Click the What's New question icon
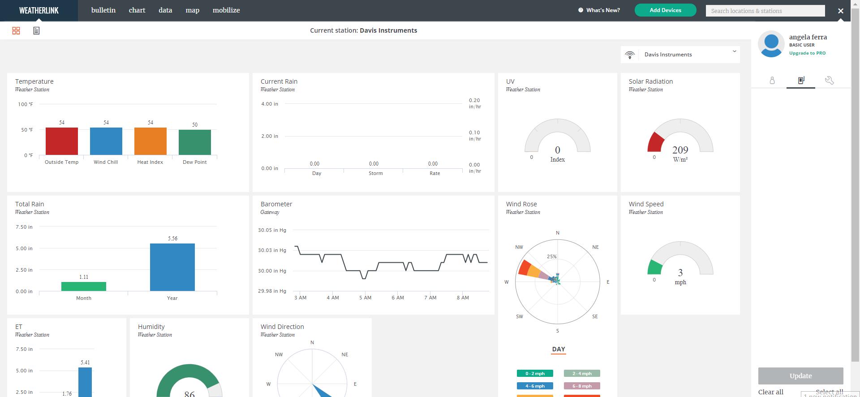Viewport: 860px width, 397px height. 580,10
